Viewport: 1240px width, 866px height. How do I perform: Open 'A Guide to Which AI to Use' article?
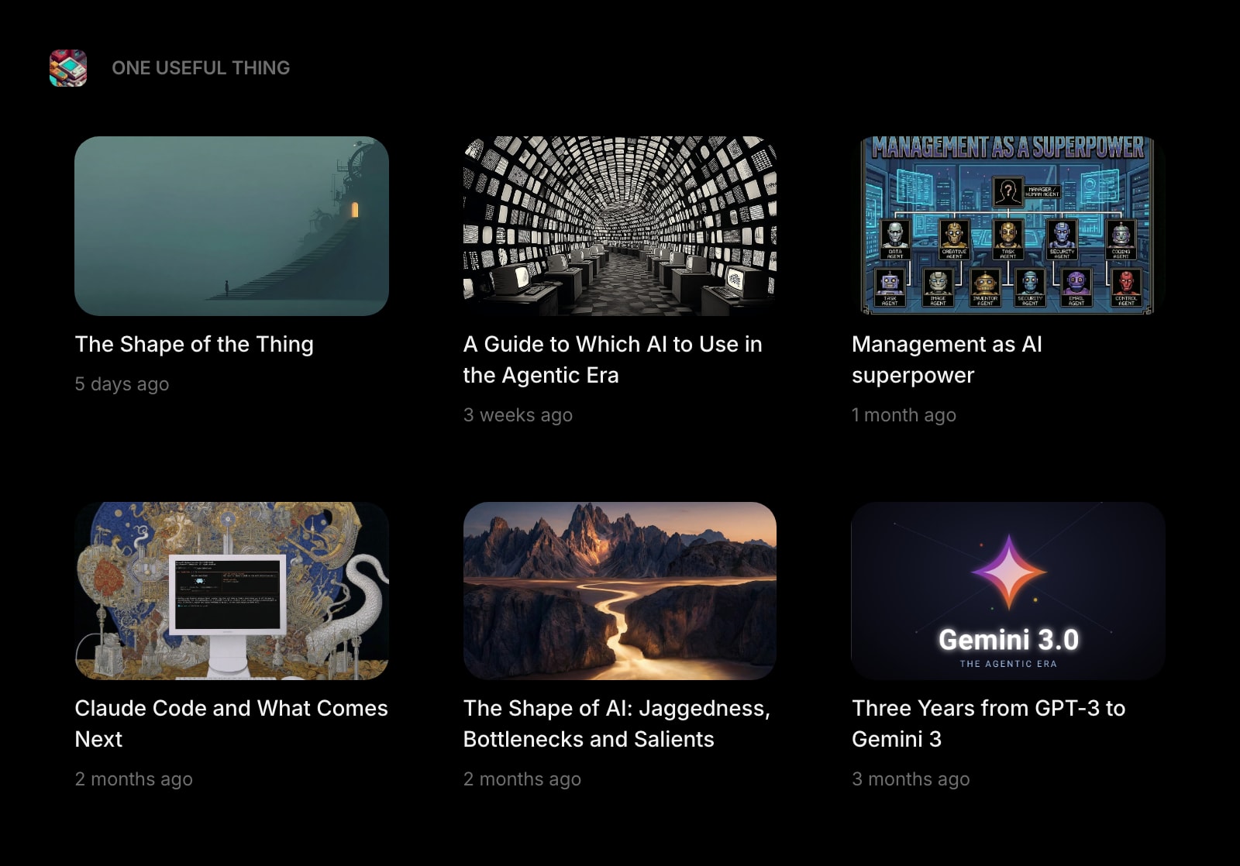pyautogui.click(x=613, y=359)
